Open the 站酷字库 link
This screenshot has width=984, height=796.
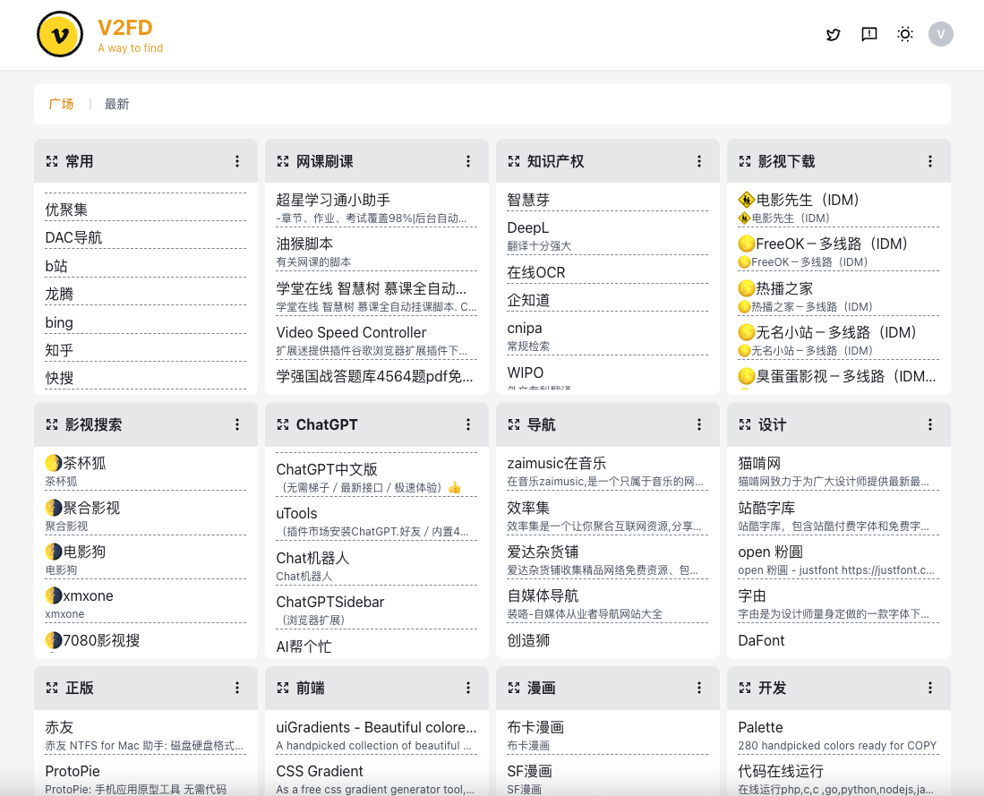coord(766,508)
